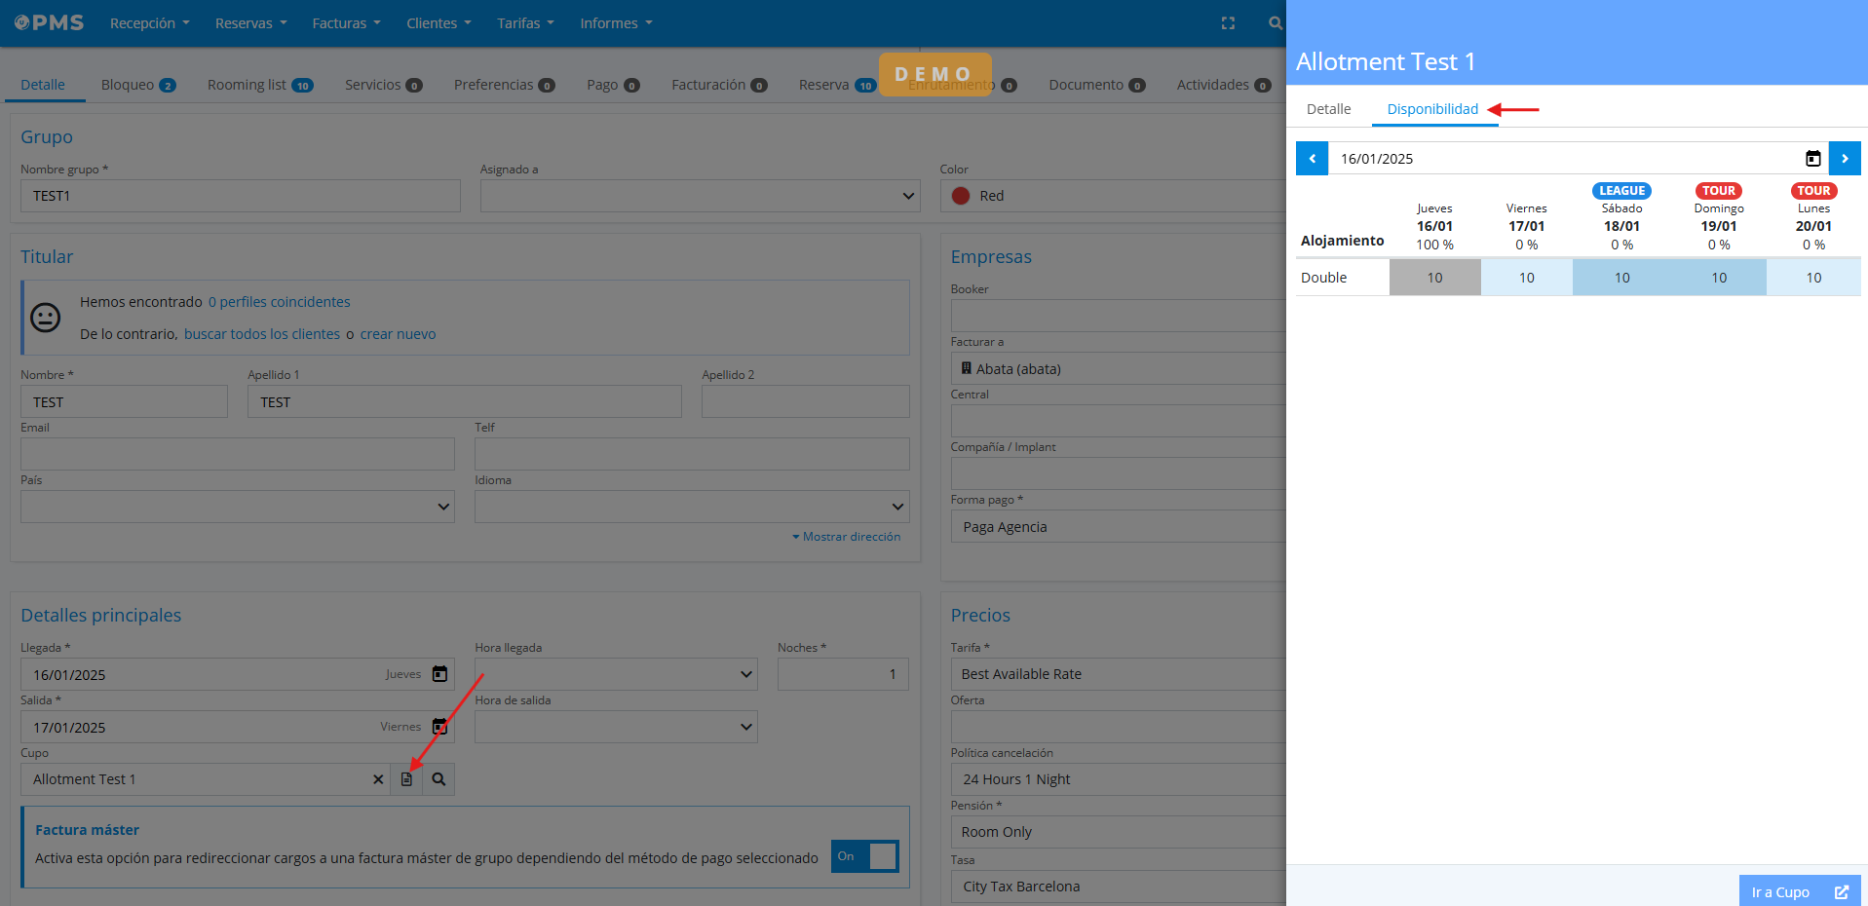1868x906 pixels.
Task: Click the Ir a Cupo button
Action: pyautogui.click(x=1799, y=891)
